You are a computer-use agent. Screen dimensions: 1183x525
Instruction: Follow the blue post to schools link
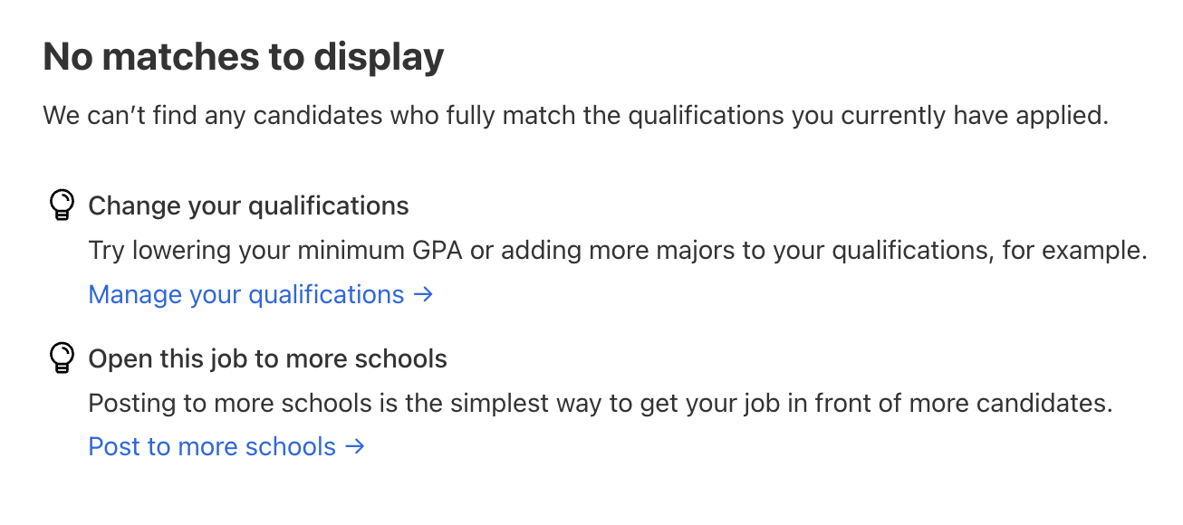click(211, 446)
